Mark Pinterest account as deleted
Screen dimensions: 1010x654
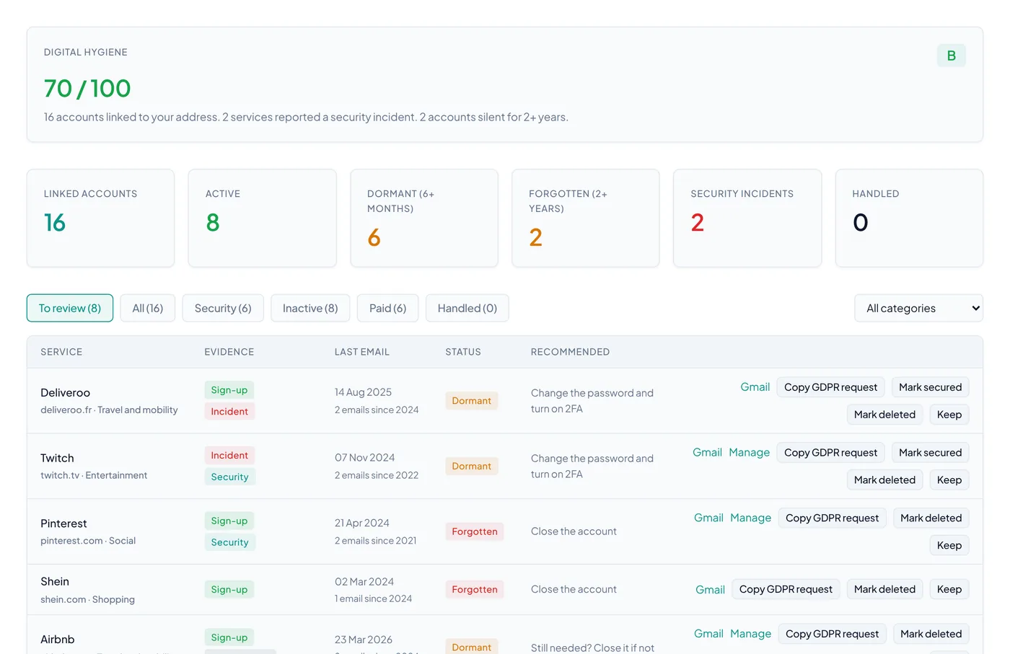click(x=931, y=518)
